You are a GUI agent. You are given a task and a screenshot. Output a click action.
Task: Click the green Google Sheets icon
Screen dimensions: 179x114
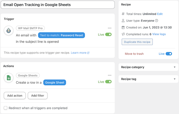pos(9,78)
